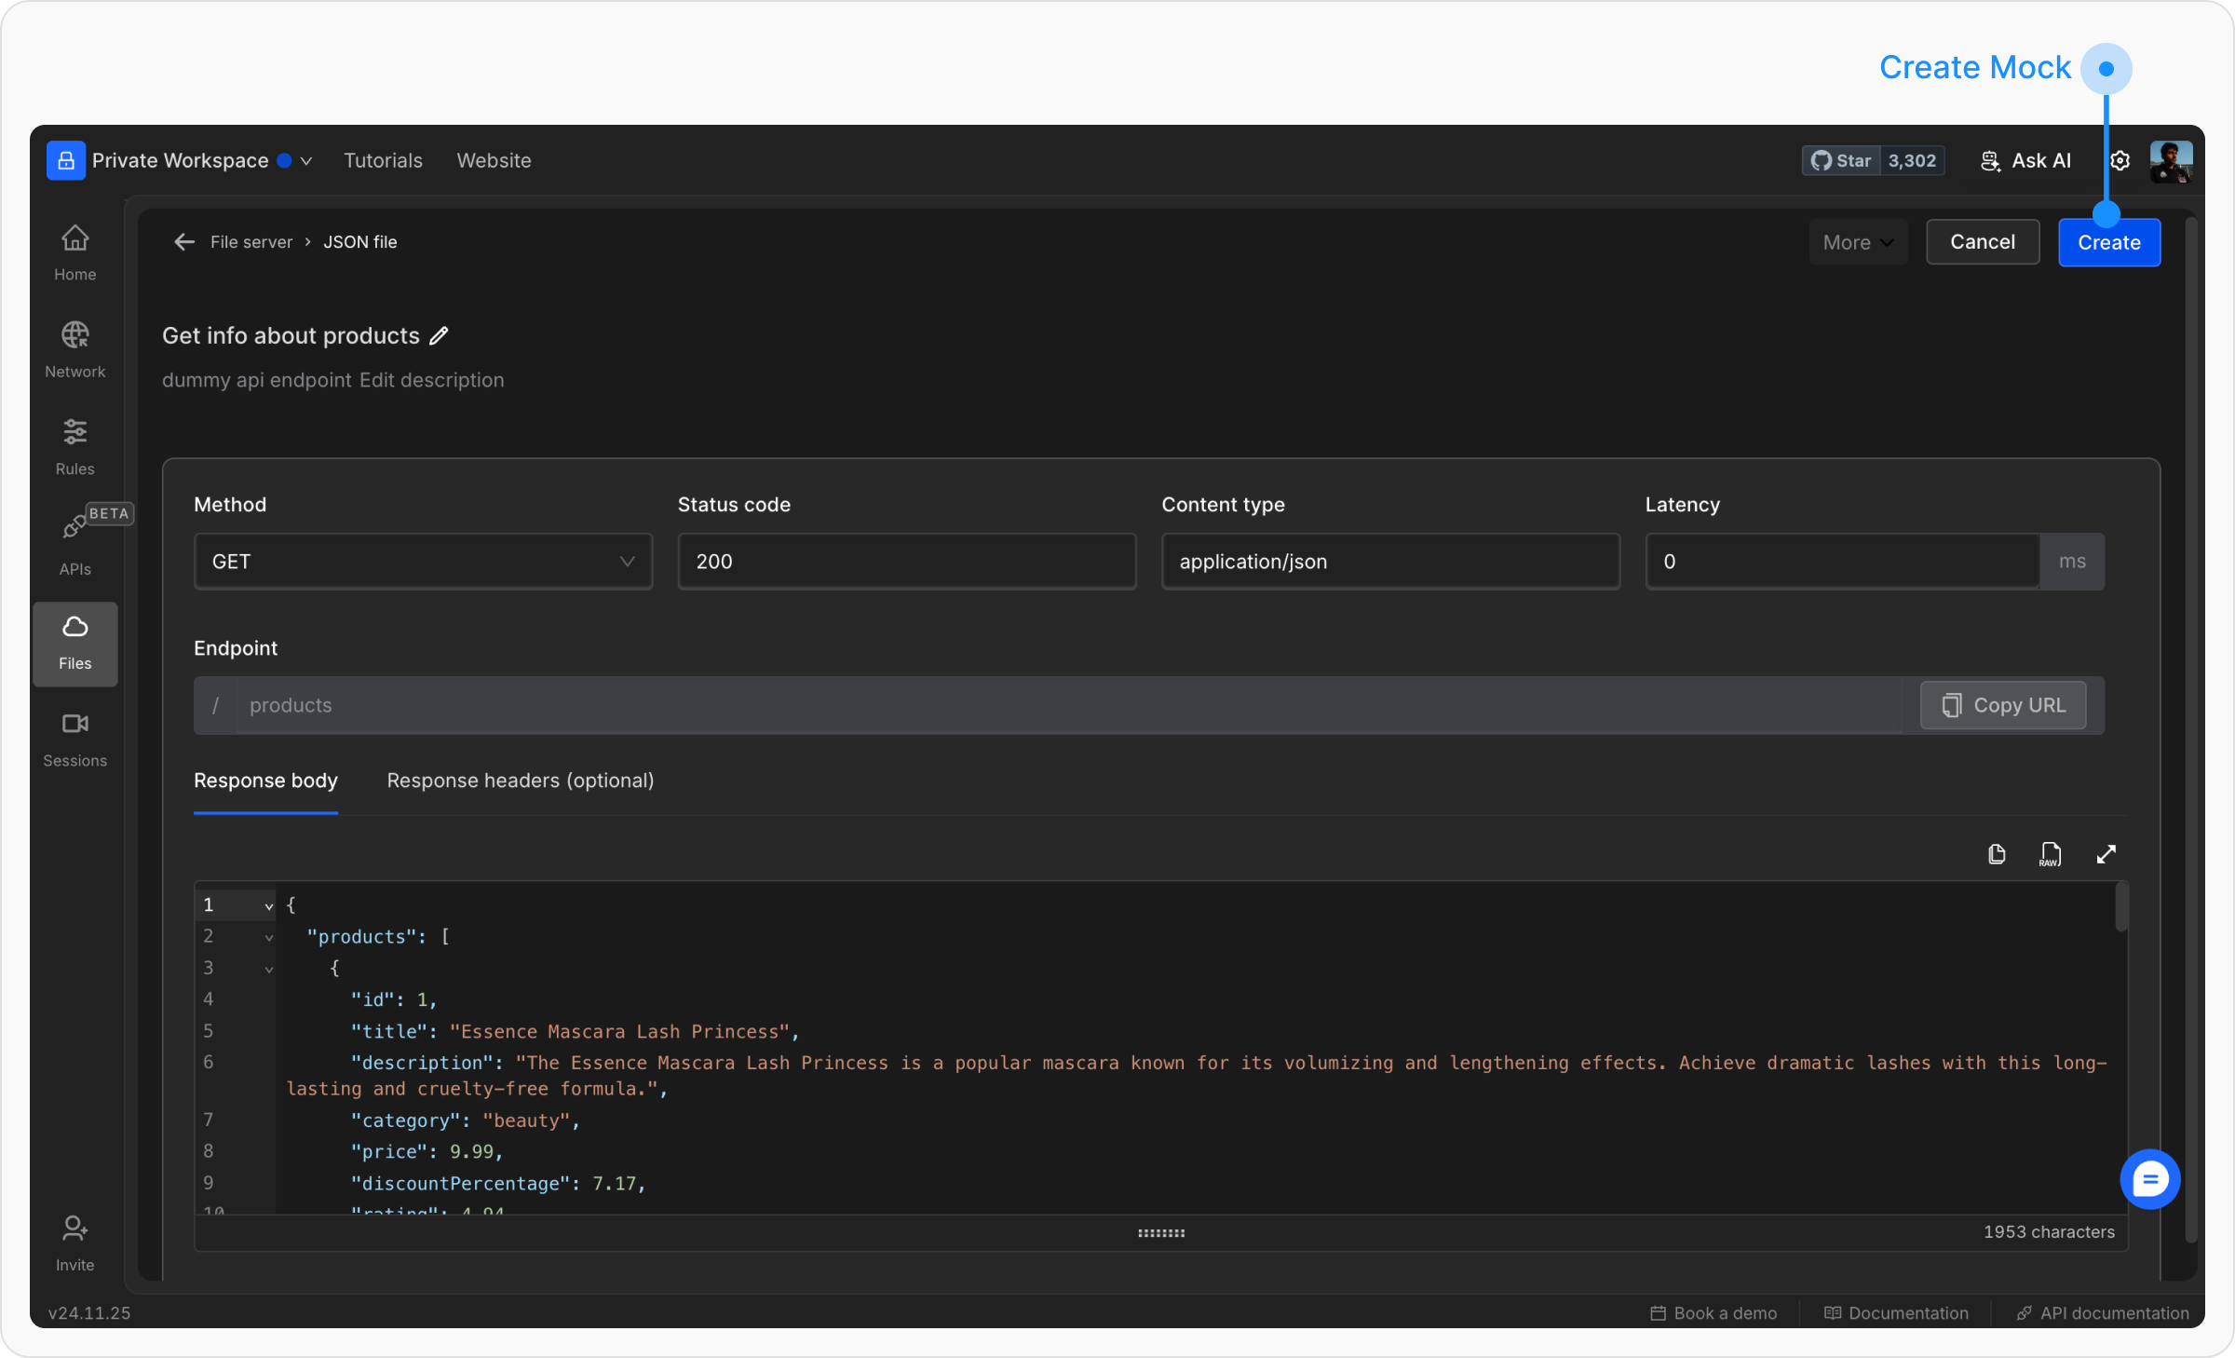Open the Rules section in sidebar
This screenshot has height=1358, width=2235.
click(74, 446)
